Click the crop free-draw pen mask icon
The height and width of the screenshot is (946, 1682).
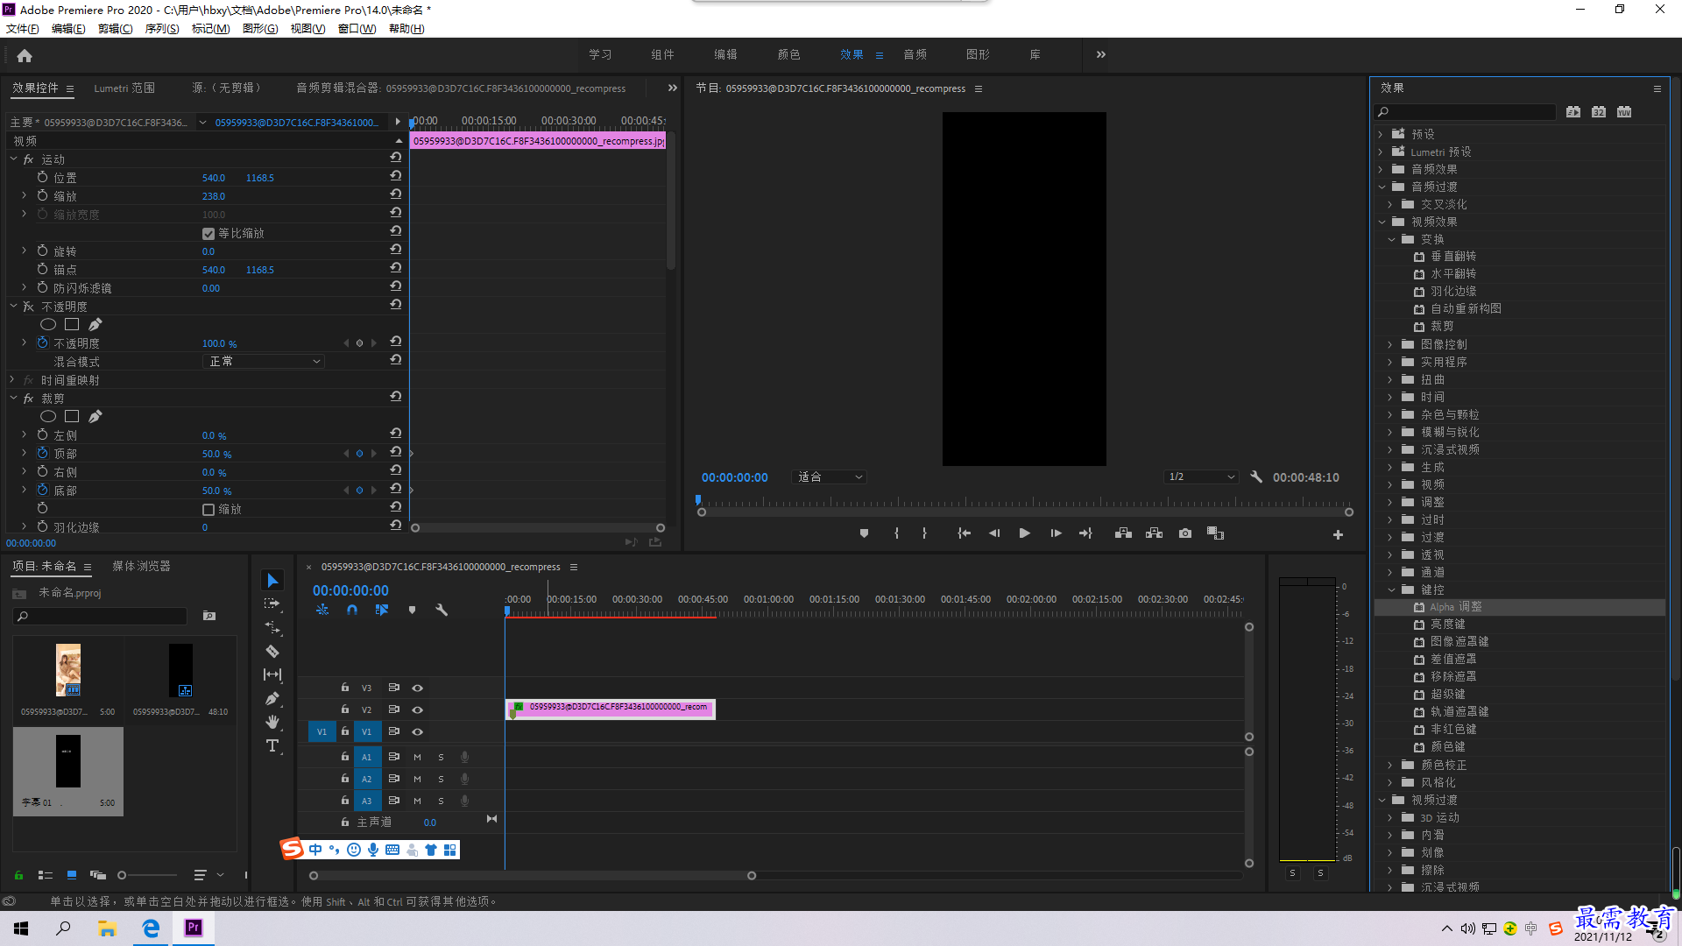click(x=95, y=417)
